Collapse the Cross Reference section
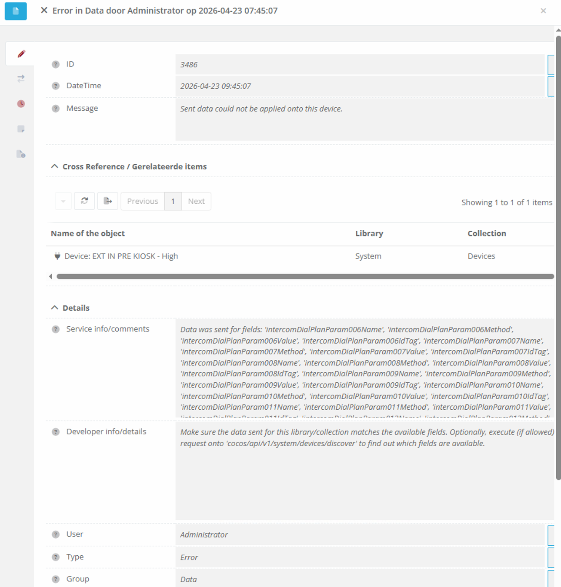Screen dimensions: 561x587 pyautogui.click(x=54, y=166)
